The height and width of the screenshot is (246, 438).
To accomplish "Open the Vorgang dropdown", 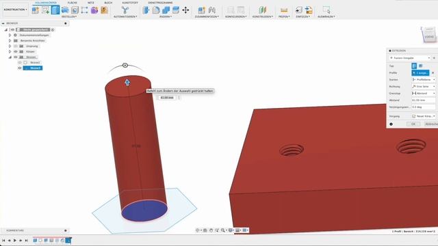I will 424,116.
